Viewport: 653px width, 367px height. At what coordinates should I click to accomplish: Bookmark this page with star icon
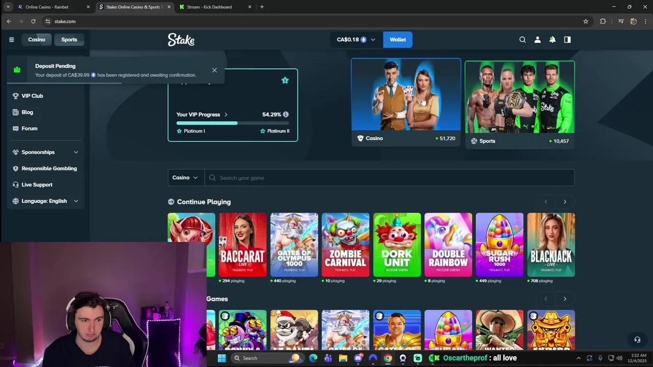coord(586,21)
